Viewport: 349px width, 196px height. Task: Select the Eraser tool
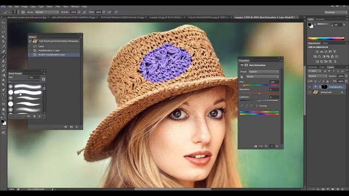(x=3, y=70)
